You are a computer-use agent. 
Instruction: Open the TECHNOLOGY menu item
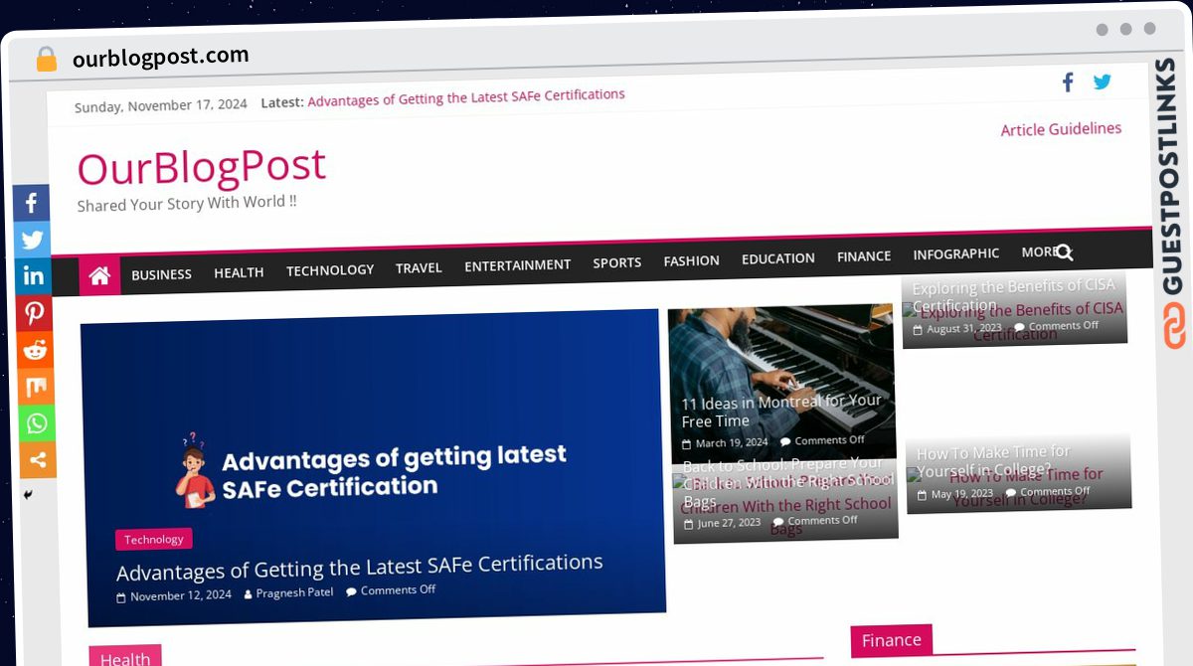tap(330, 269)
